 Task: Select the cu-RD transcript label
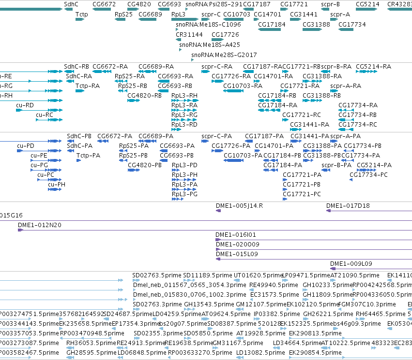coord(25,105)
